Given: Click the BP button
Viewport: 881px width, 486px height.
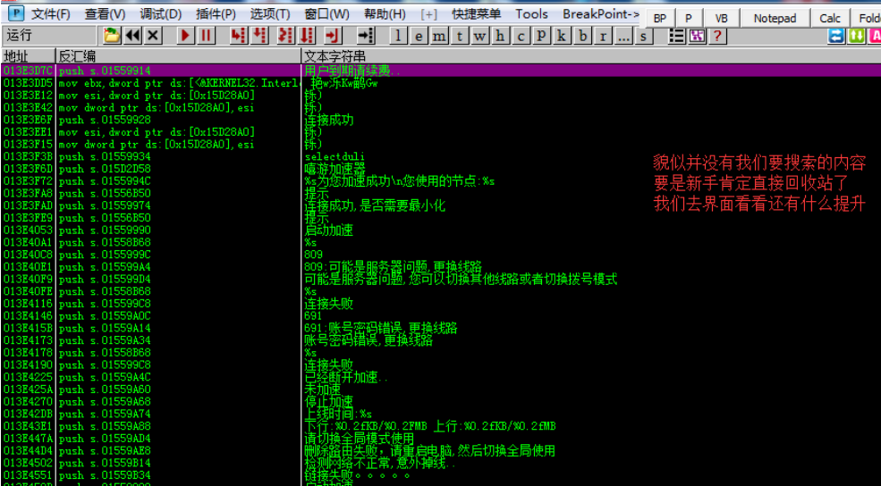Looking at the screenshot, I should 660,19.
